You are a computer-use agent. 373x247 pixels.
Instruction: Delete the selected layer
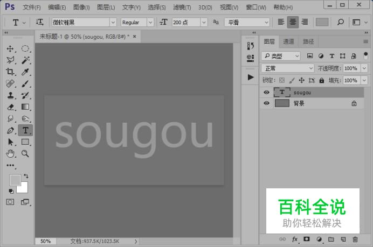pos(355,239)
